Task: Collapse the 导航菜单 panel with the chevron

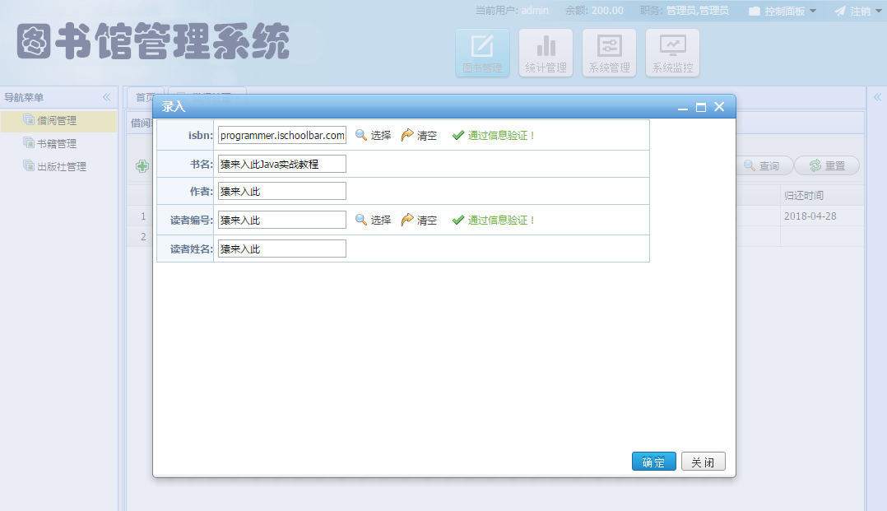Action: (x=106, y=97)
